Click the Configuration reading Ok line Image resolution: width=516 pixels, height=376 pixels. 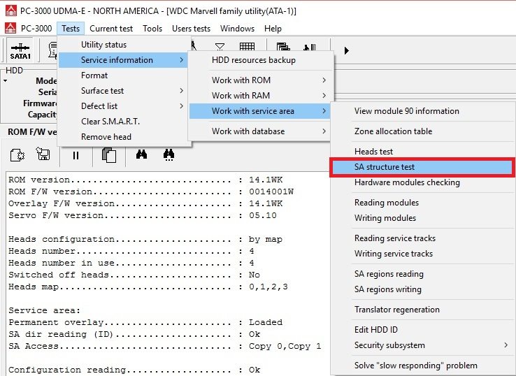pos(134,370)
